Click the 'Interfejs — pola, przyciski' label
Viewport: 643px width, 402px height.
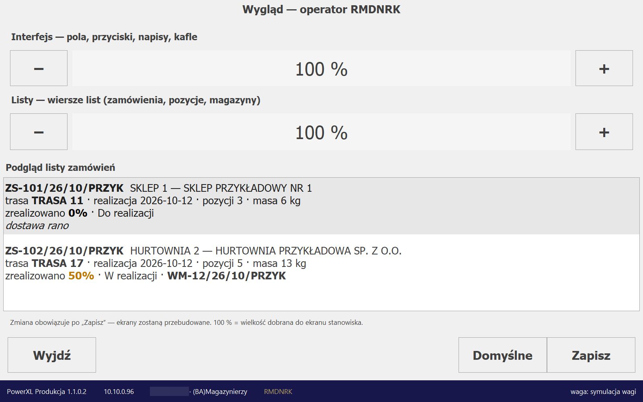point(104,37)
